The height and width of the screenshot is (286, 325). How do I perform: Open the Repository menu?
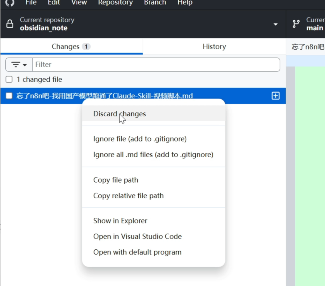115,3
